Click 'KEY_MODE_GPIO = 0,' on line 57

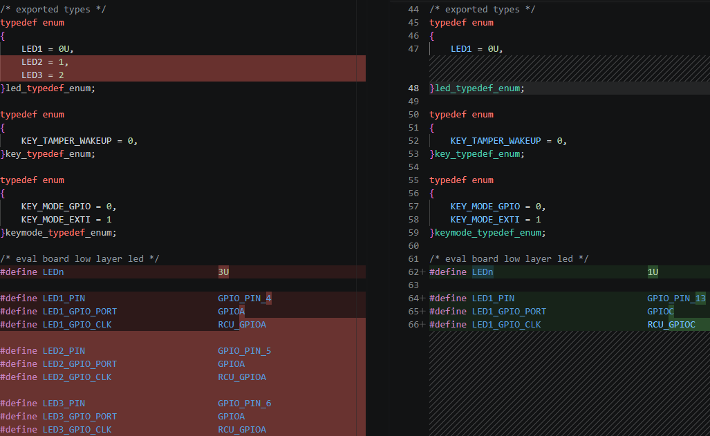(498, 207)
